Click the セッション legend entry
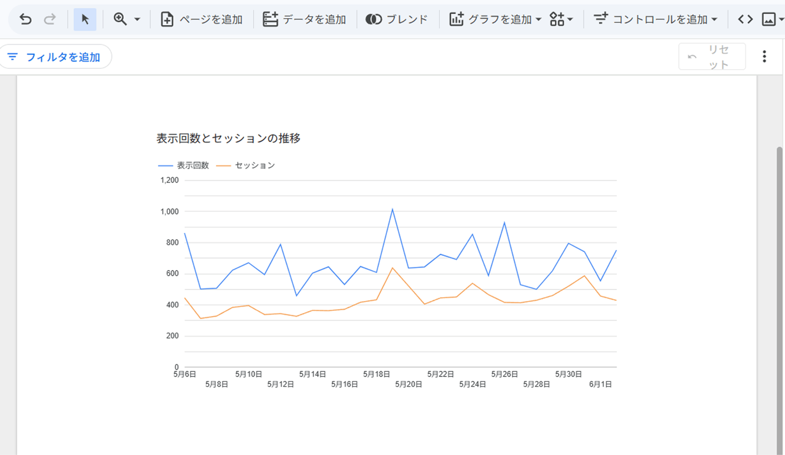This screenshot has height=455, width=785. point(246,165)
